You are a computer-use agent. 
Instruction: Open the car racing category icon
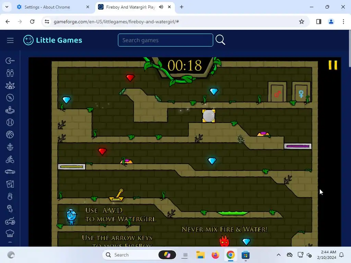tap(10, 172)
